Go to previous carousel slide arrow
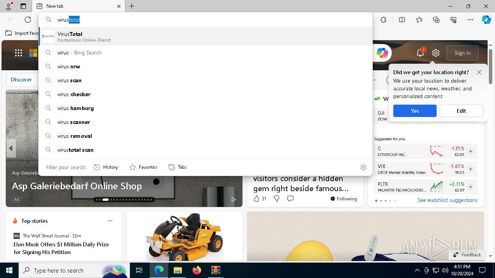Screen dimensions: 495x278 pyautogui.click(x=11, y=148)
